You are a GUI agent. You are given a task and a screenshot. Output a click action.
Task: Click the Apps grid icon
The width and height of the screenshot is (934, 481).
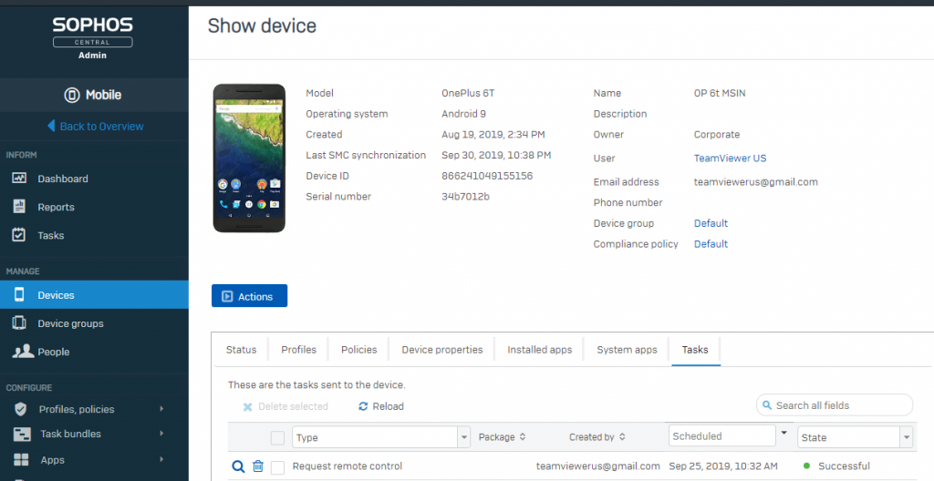tap(21, 459)
